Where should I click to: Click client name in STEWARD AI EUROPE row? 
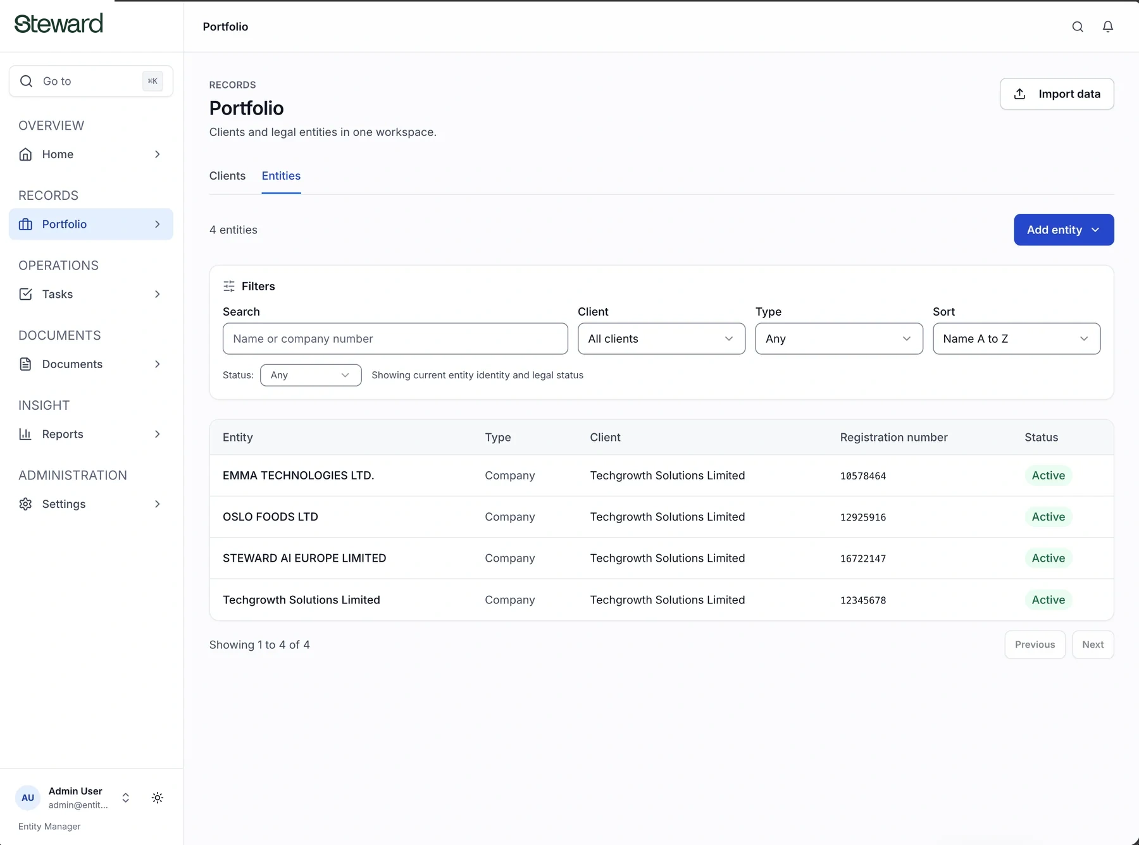(x=667, y=558)
